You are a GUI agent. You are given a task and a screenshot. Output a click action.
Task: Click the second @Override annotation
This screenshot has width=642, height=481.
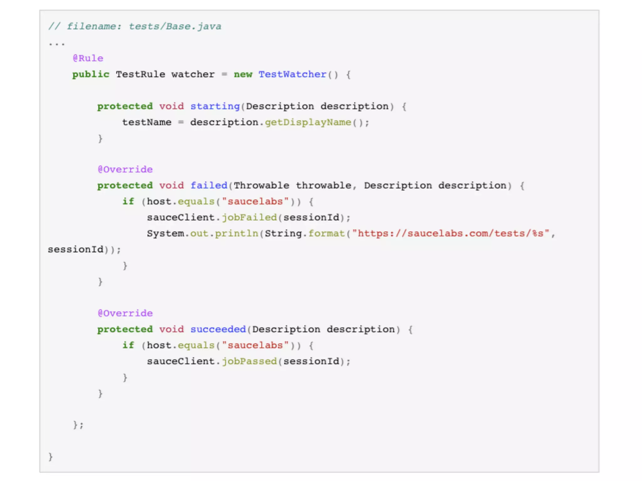coord(125,313)
